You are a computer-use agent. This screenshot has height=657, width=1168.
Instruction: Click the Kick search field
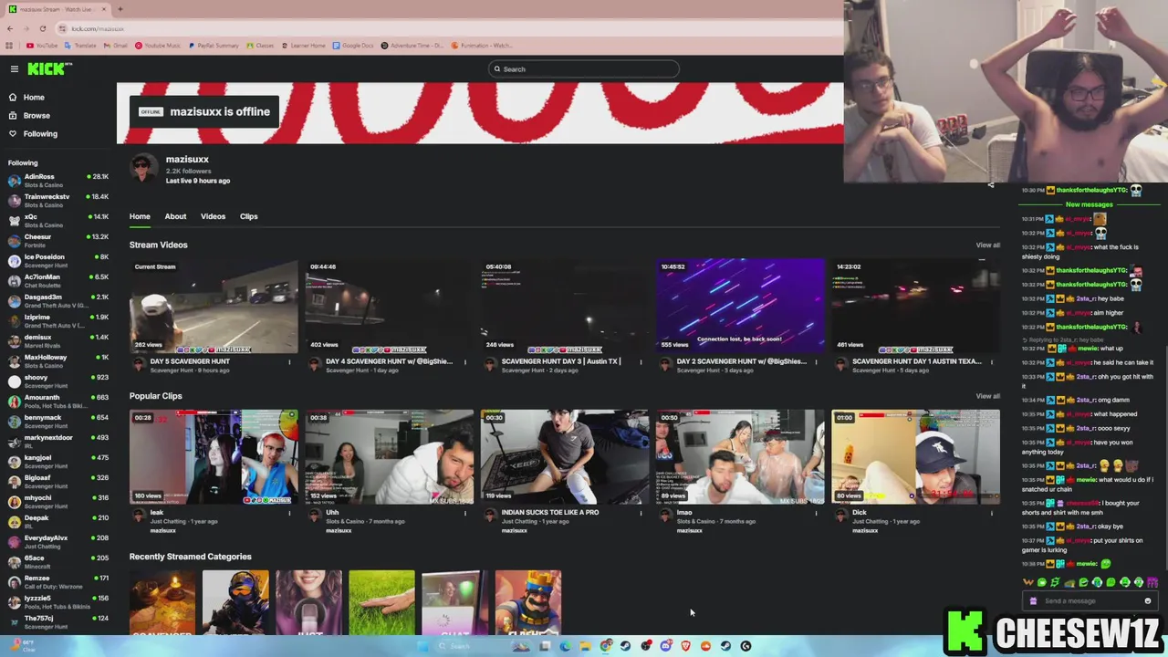pos(584,68)
